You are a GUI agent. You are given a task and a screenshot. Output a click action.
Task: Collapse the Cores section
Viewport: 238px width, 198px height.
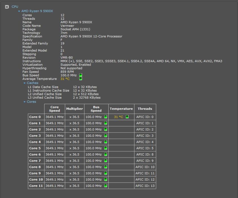[x=25, y=102]
